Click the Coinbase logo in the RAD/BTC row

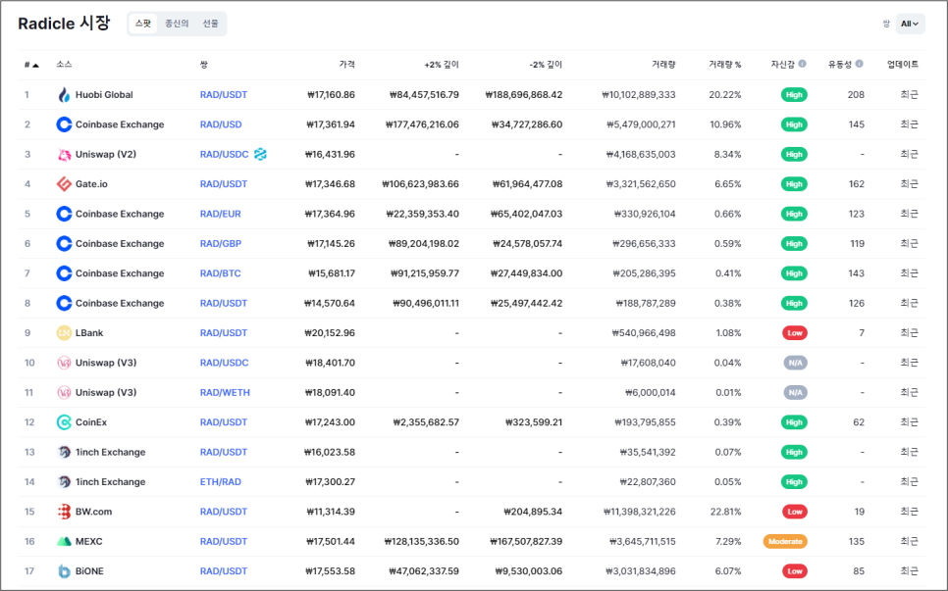point(64,273)
